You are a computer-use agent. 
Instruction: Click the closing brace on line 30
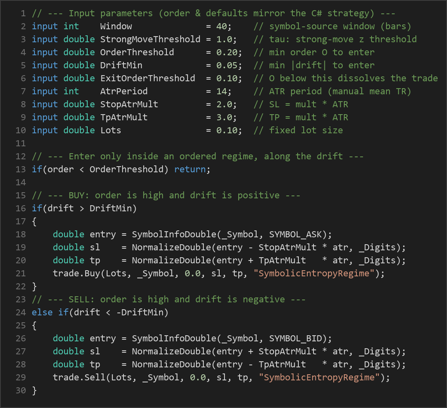click(34, 390)
